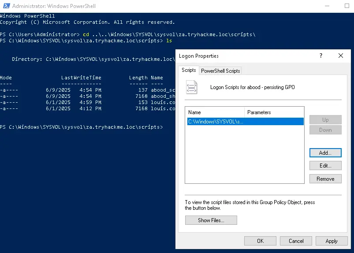Click the 'ls' command in PowerShell

click(x=169, y=41)
